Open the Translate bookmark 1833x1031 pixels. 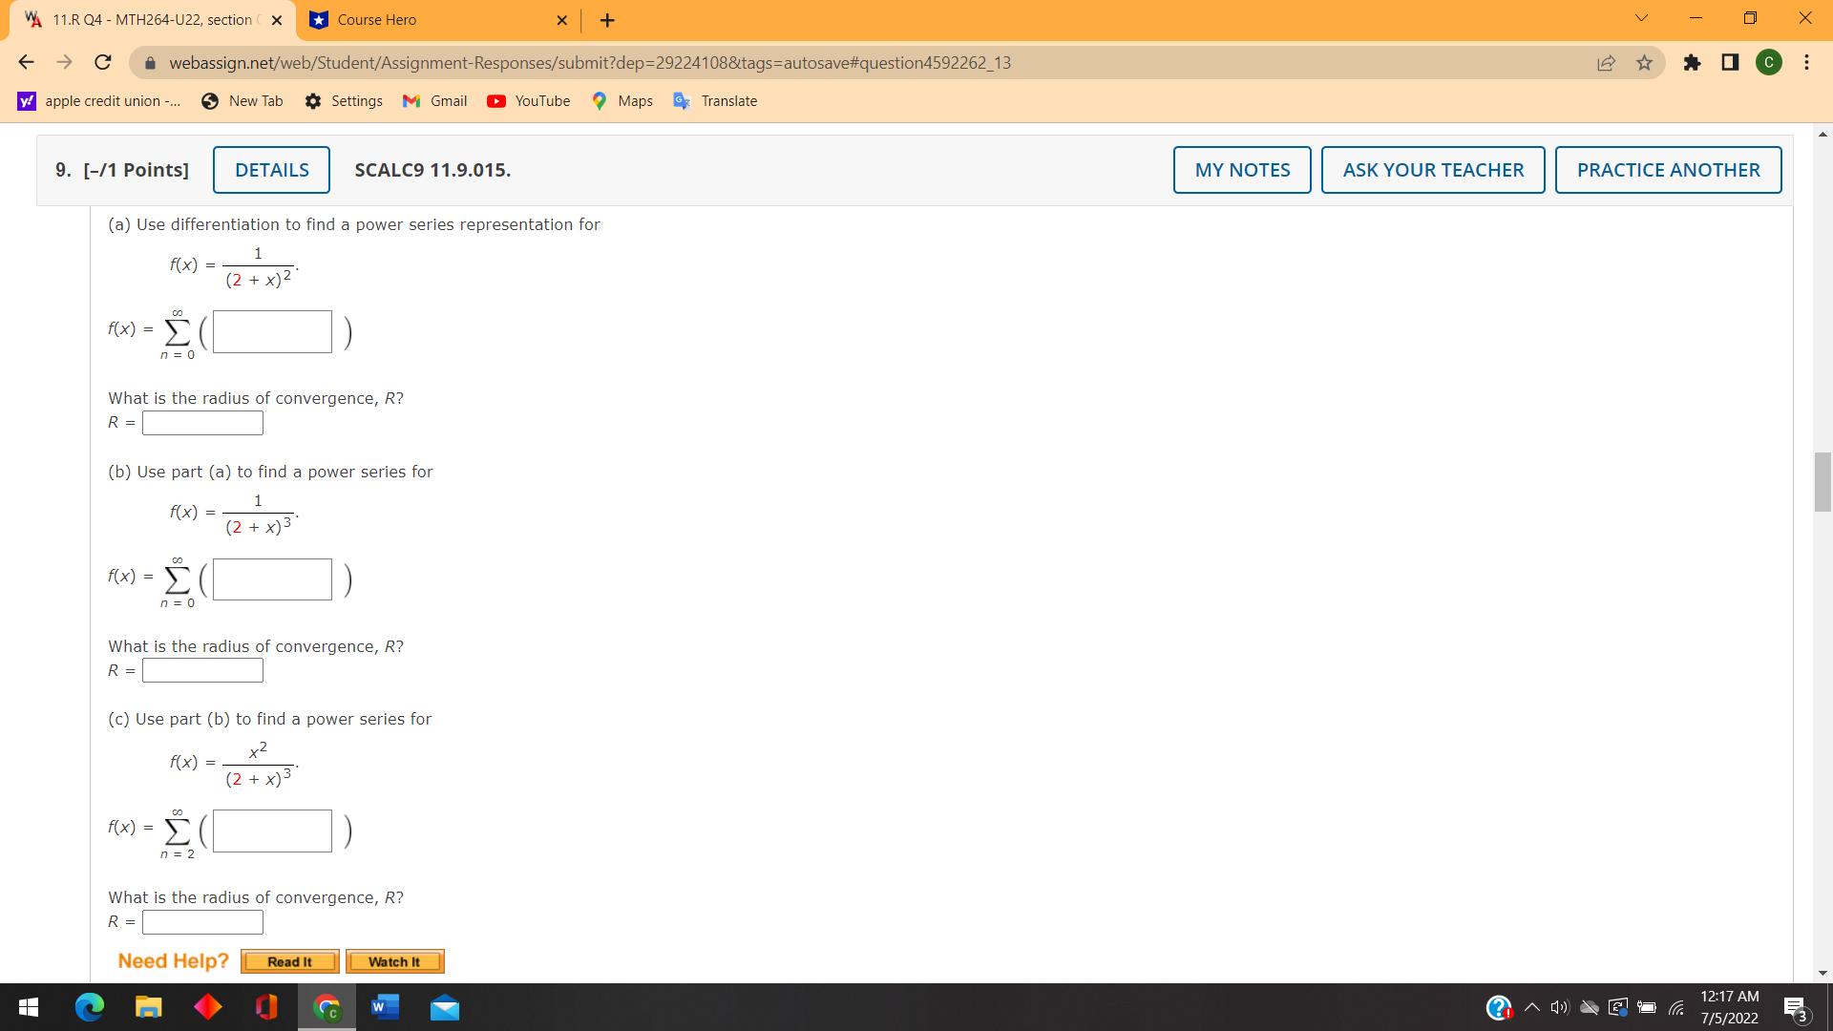click(715, 100)
